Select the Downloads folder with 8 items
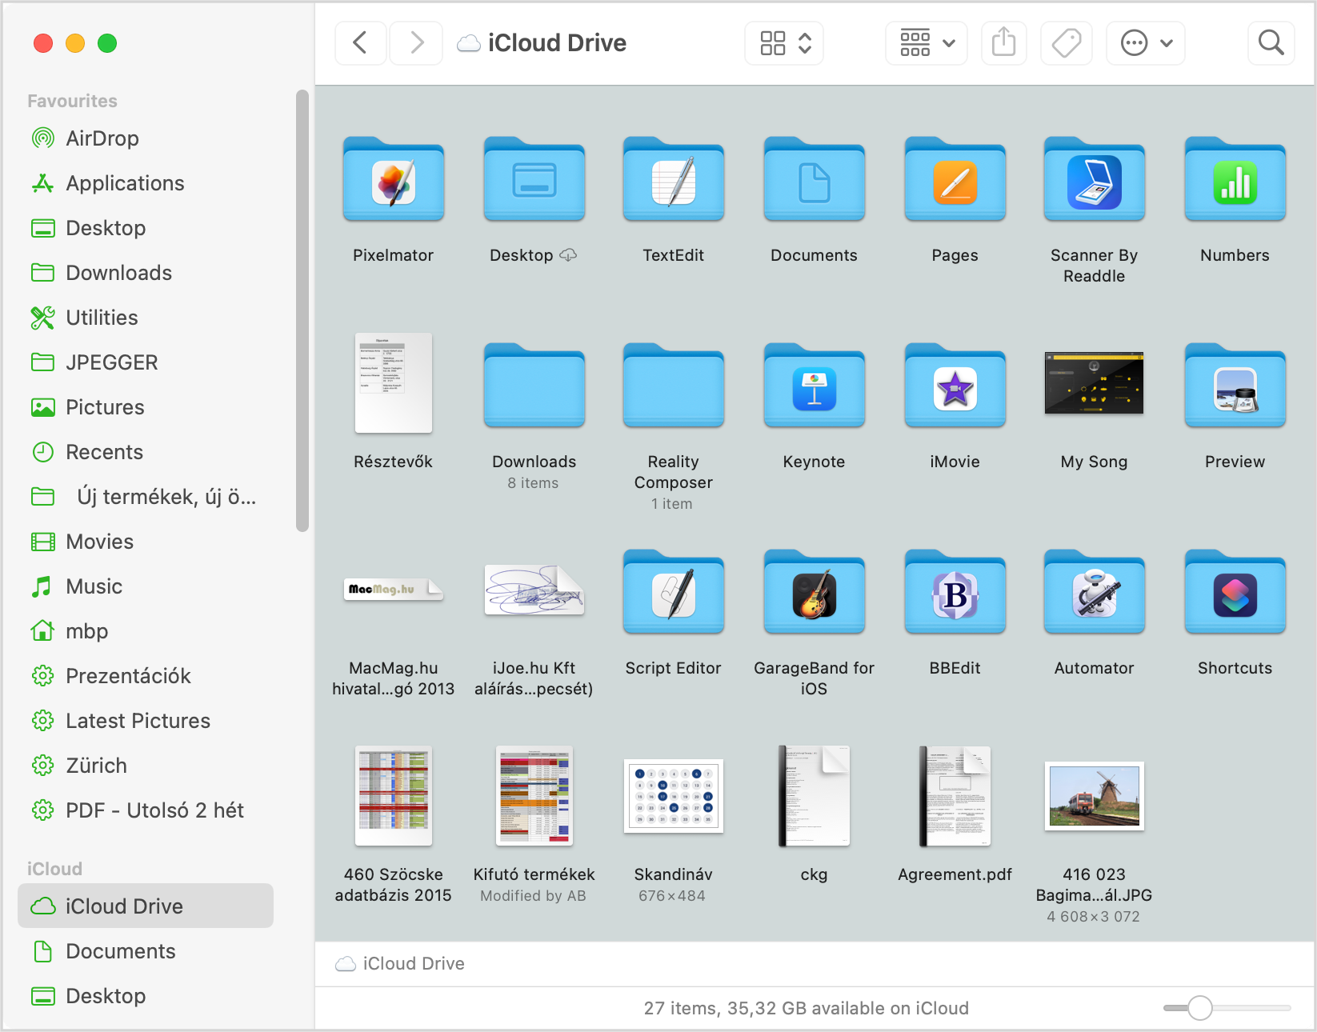The image size is (1317, 1032). [x=534, y=386]
